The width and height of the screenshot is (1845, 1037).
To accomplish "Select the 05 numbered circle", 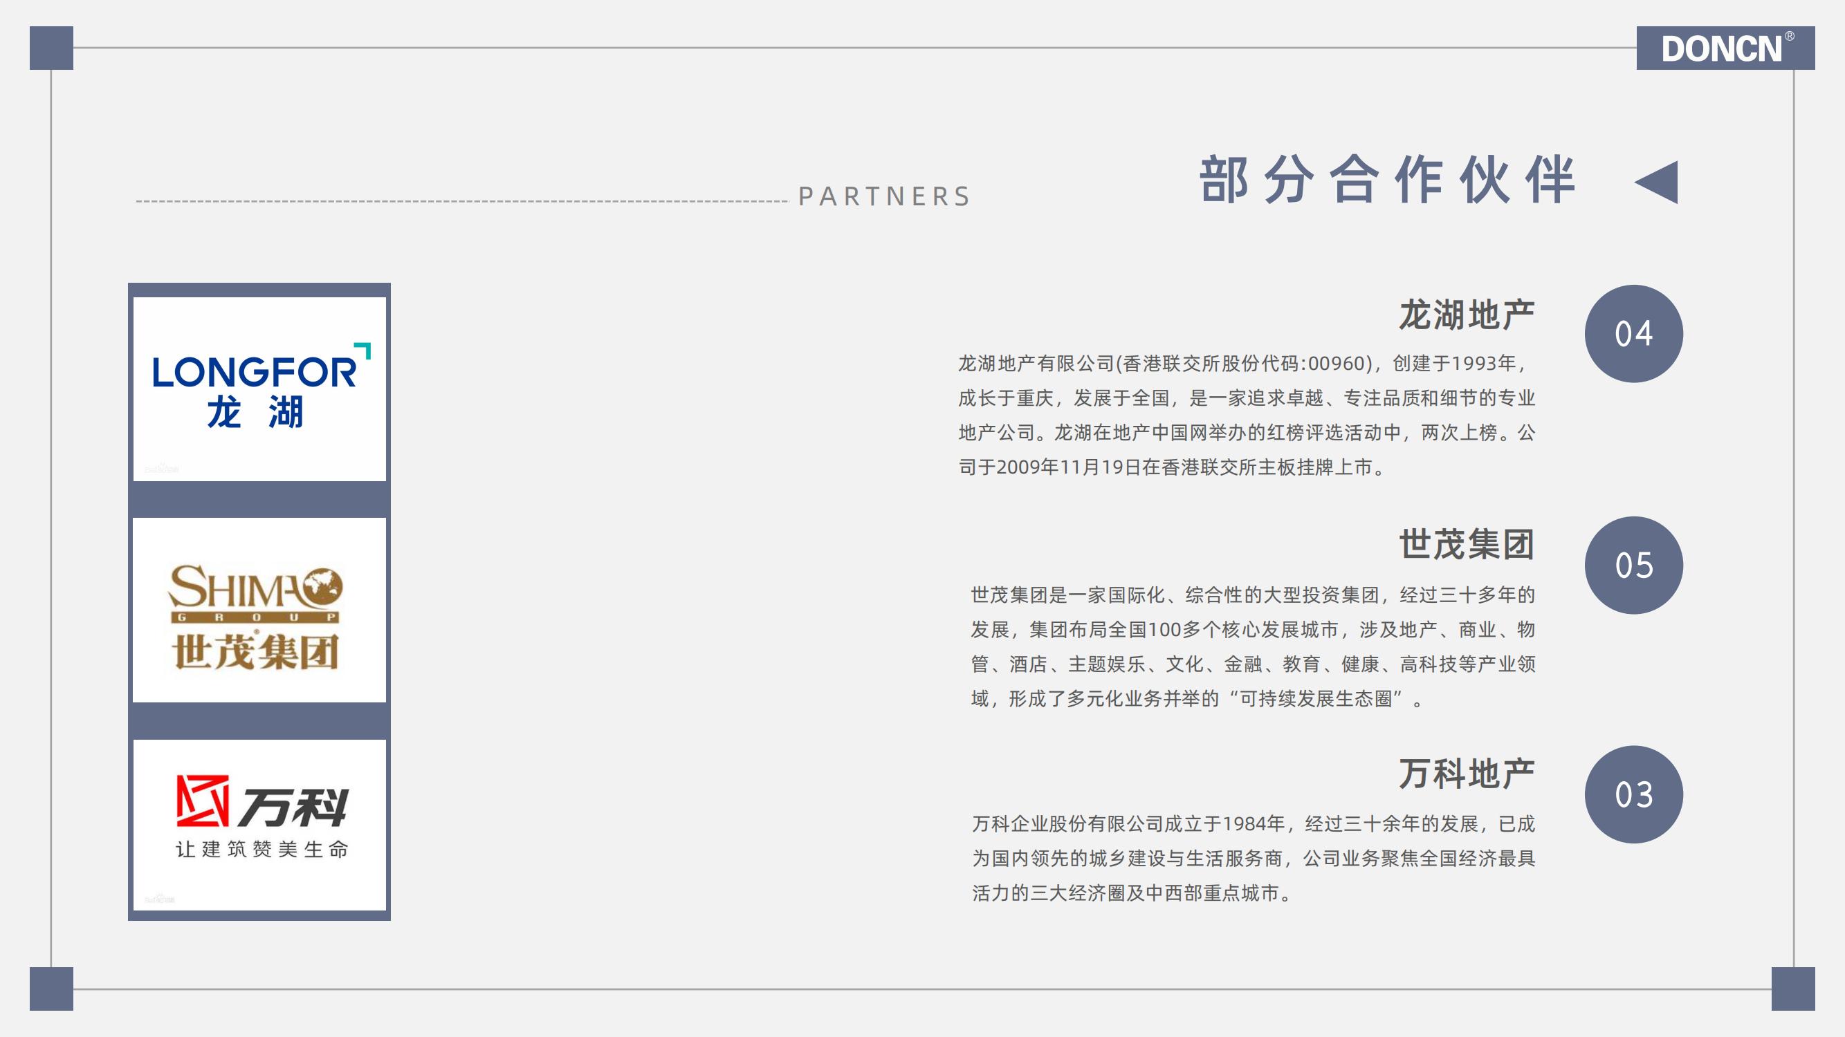I will point(1634,565).
